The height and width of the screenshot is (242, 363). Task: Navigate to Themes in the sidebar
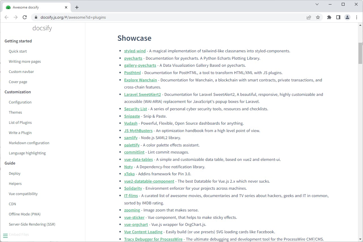[x=15, y=112]
